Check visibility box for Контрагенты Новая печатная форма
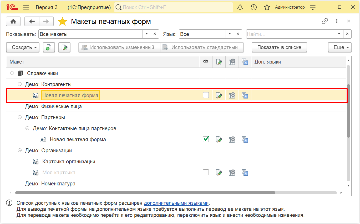 tap(206, 95)
